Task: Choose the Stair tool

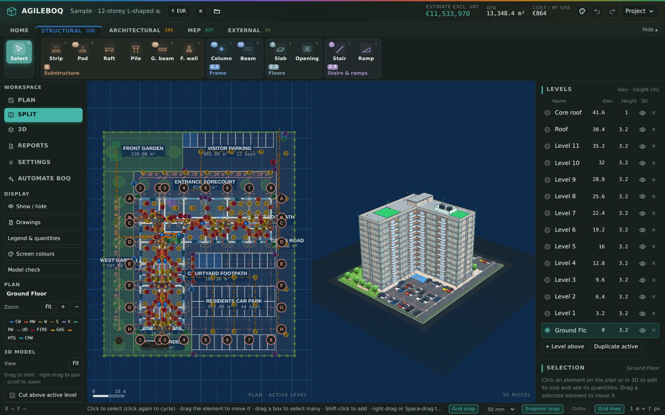Action: (x=339, y=52)
